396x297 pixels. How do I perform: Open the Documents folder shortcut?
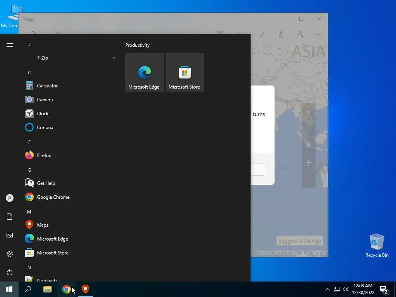(10, 217)
